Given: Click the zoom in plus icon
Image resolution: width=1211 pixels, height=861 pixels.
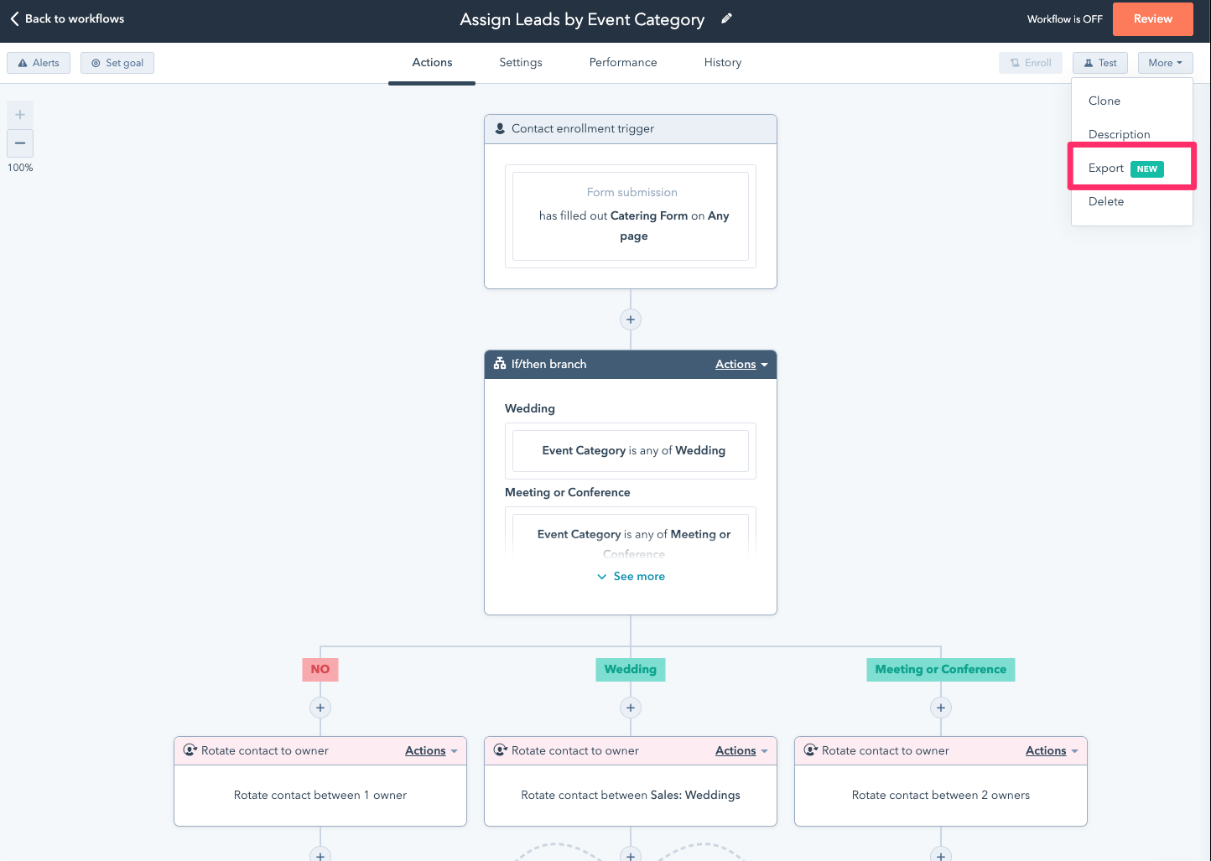Looking at the screenshot, I should click(x=20, y=115).
